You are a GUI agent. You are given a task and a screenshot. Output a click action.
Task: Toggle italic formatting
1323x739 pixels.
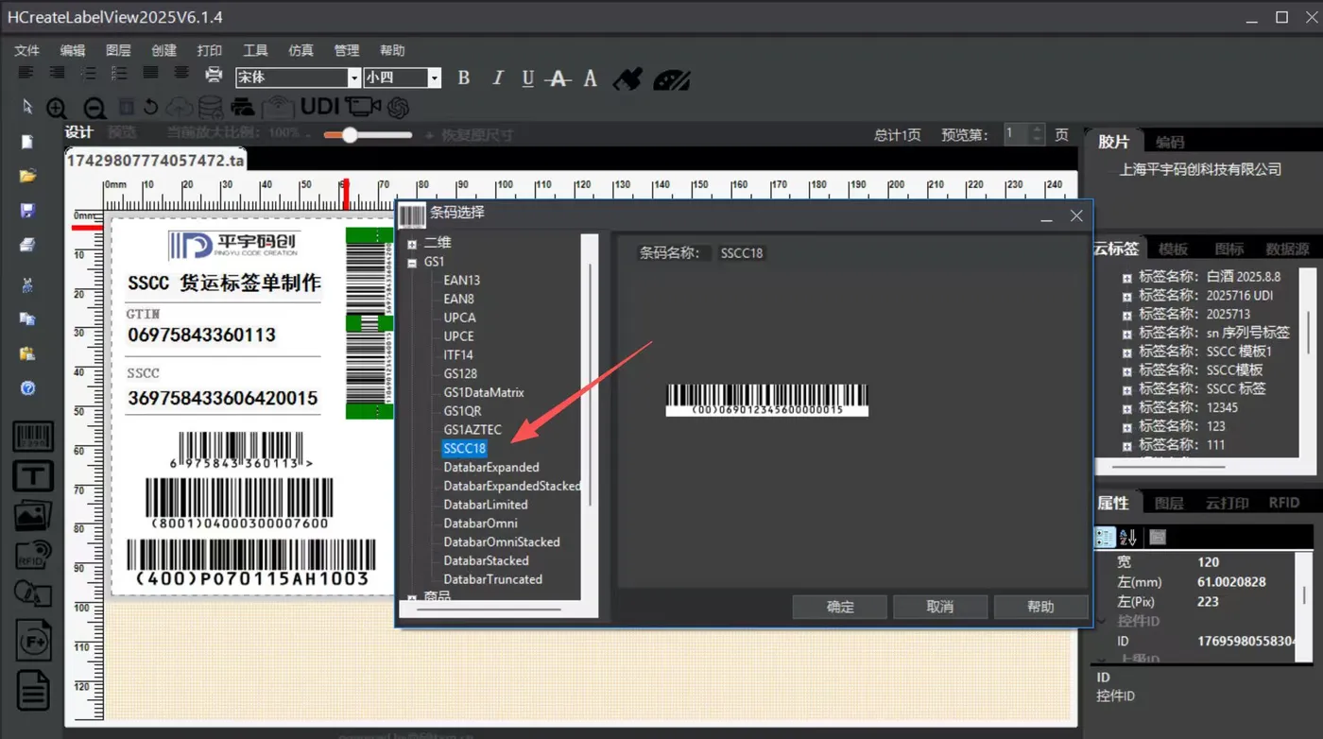(497, 77)
